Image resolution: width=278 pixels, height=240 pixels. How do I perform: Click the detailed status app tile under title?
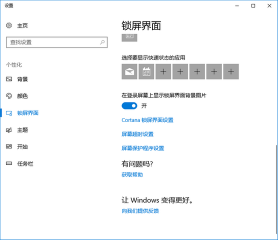[x=129, y=37]
